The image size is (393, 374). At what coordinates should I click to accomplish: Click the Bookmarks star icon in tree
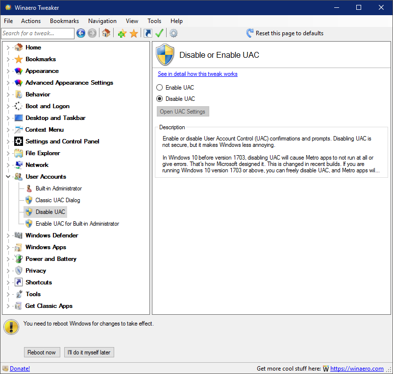(x=19, y=59)
